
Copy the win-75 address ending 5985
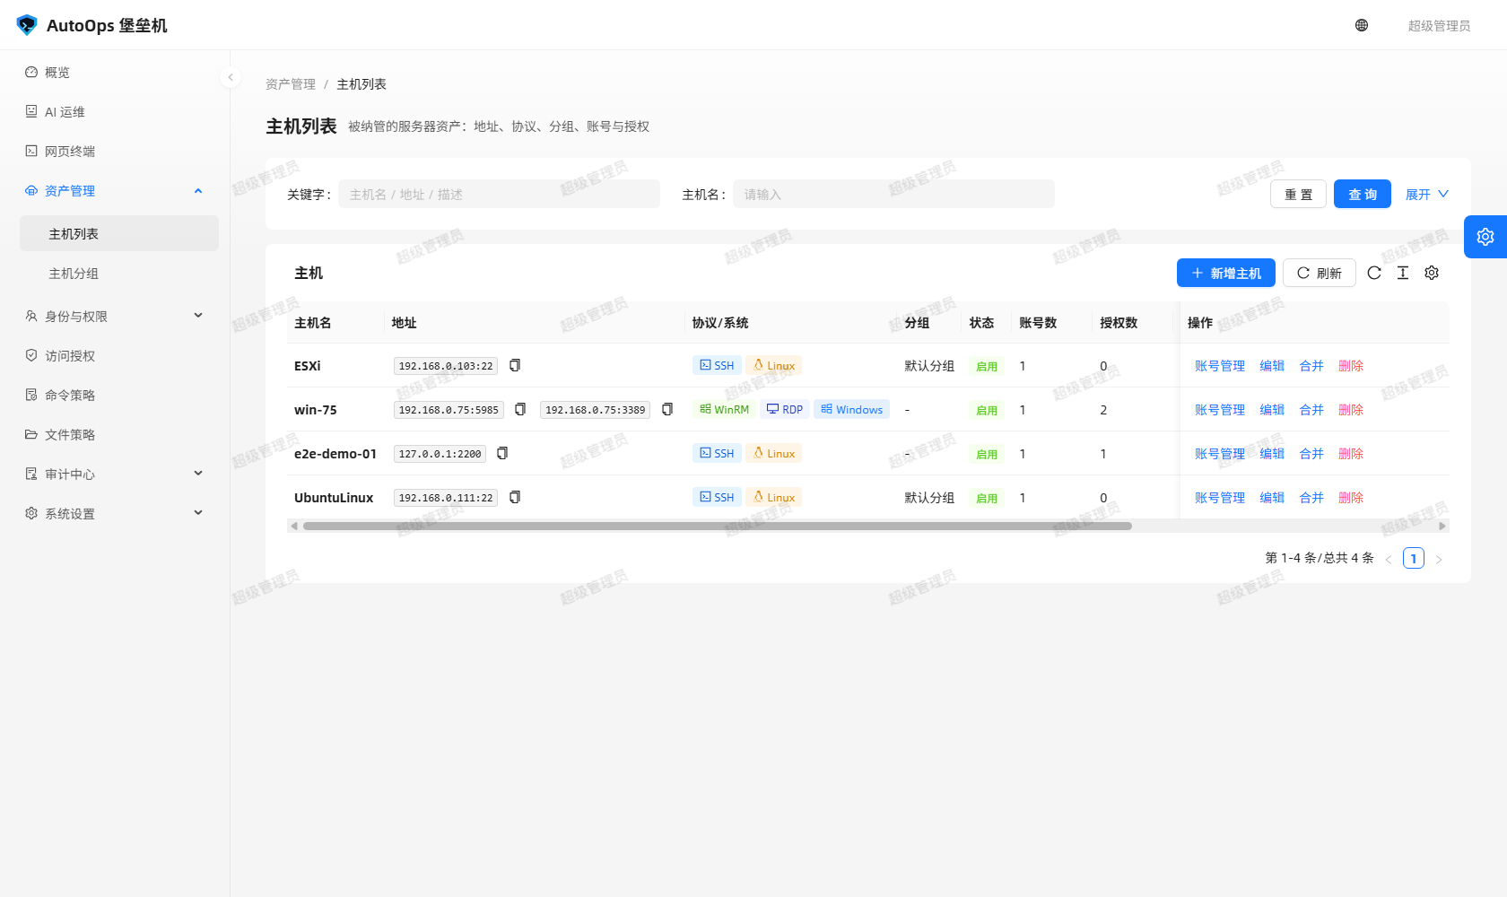pos(520,409)
